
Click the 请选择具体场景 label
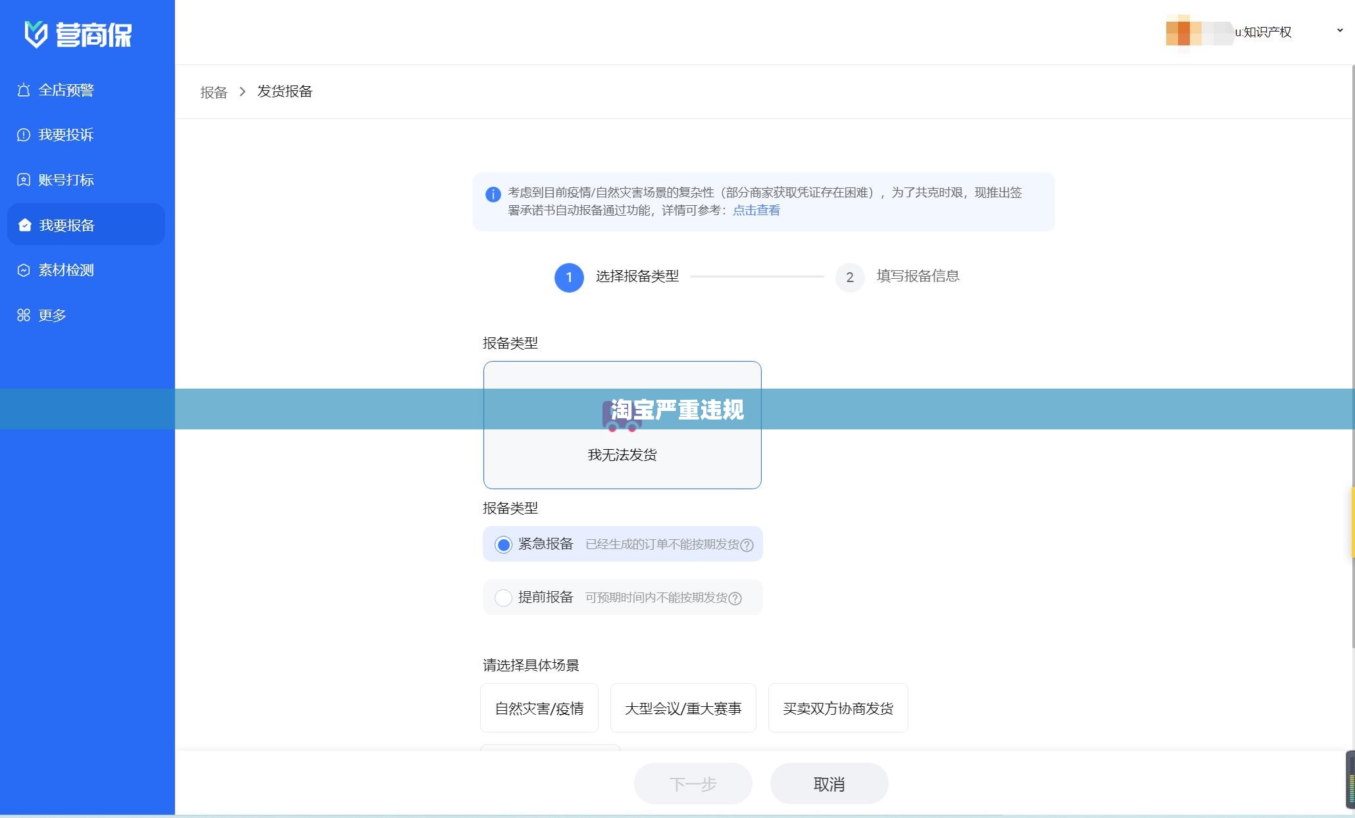coord(531,665)
